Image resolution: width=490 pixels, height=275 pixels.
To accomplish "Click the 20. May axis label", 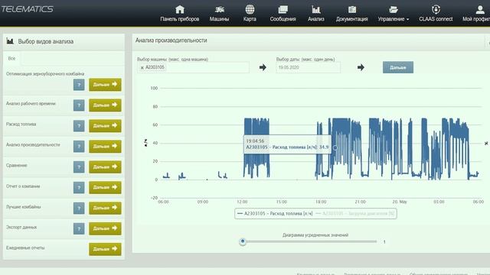I will 400,202.
